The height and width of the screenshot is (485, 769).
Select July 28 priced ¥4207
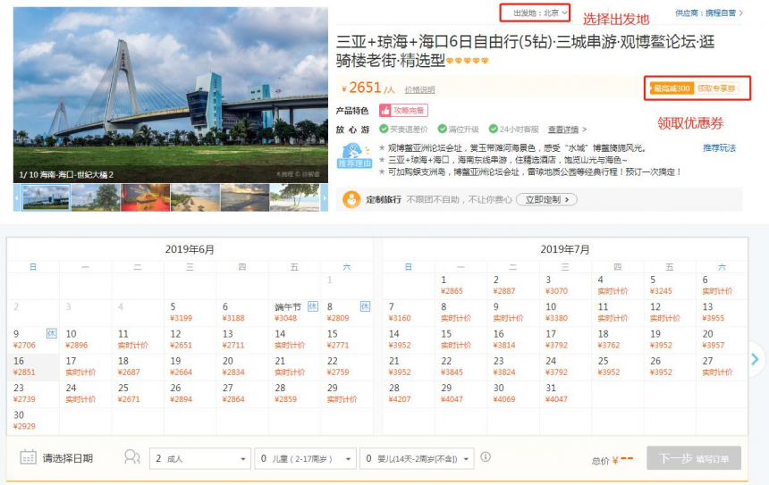coord(409,393)
